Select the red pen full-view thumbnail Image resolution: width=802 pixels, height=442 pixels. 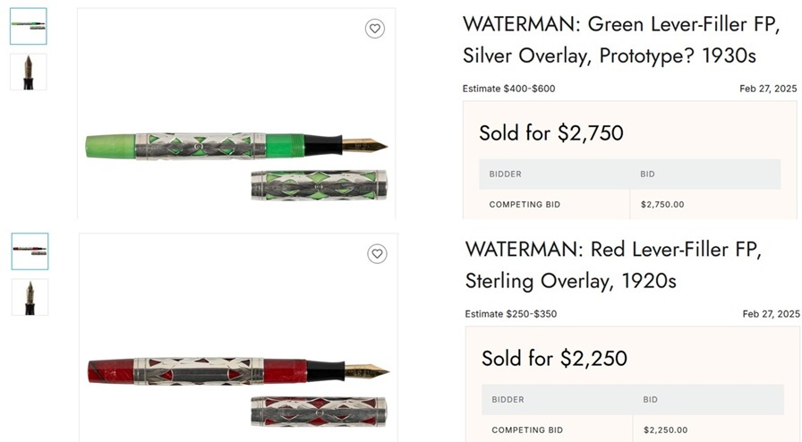tap(30, 251)
